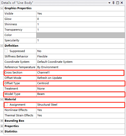This screenshot has height=136, width=126.
Task: Tick the Assignment parameter checkbox
Action: [6, 104]
